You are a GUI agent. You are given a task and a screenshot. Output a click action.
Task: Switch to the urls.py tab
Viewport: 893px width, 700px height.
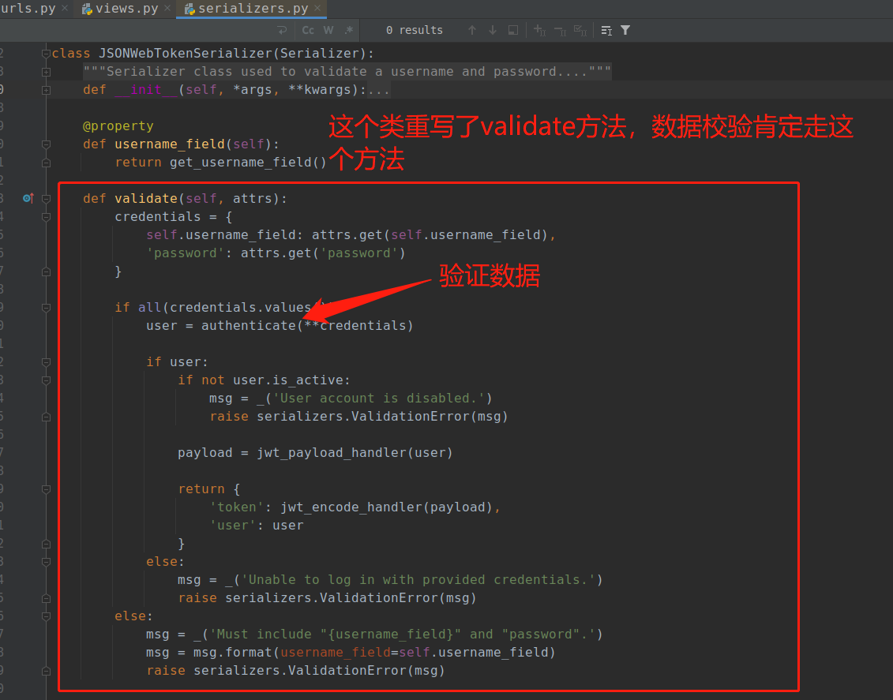point(28,9)
